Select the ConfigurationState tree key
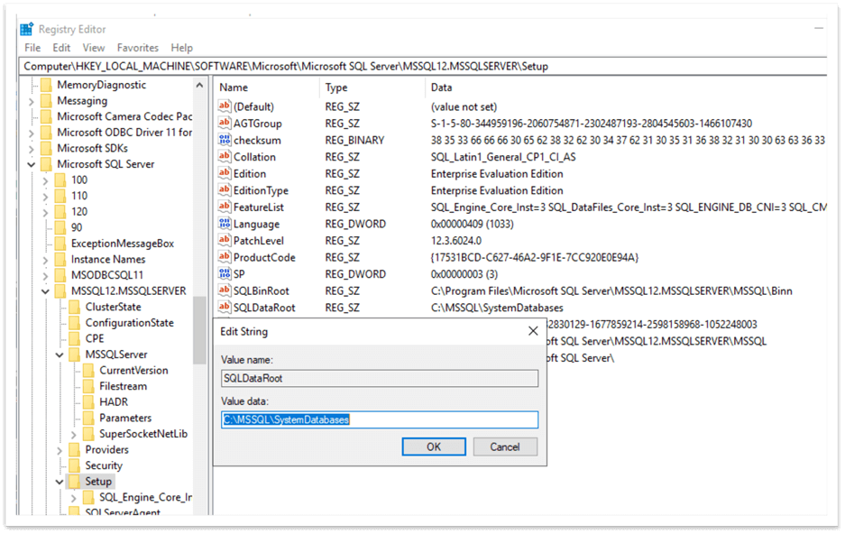 (x=129, y=323)
